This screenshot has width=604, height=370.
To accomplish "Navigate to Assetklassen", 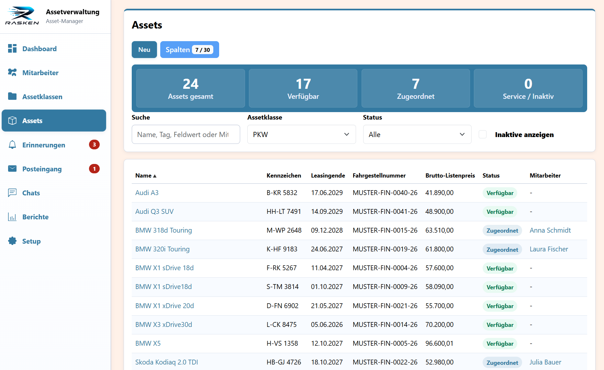I will [54, 97].
